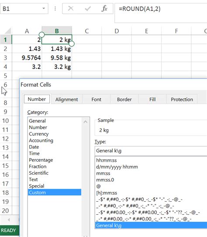This screenshot has height=237, width=207.
Task: Select Special in the Category list
Action: pos(55,186)
